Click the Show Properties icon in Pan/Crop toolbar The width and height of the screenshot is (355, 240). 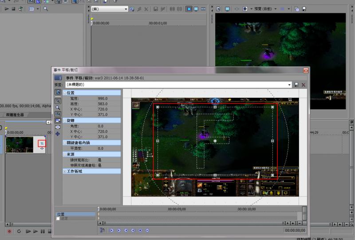58,92
